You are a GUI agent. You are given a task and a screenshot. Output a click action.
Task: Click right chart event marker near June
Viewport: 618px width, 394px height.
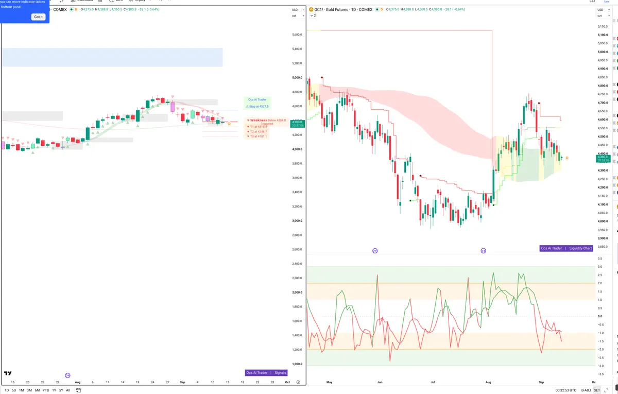(x=375, y=250)
